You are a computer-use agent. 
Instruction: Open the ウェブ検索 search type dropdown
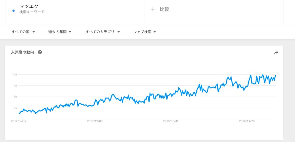(x=144, y=32)
